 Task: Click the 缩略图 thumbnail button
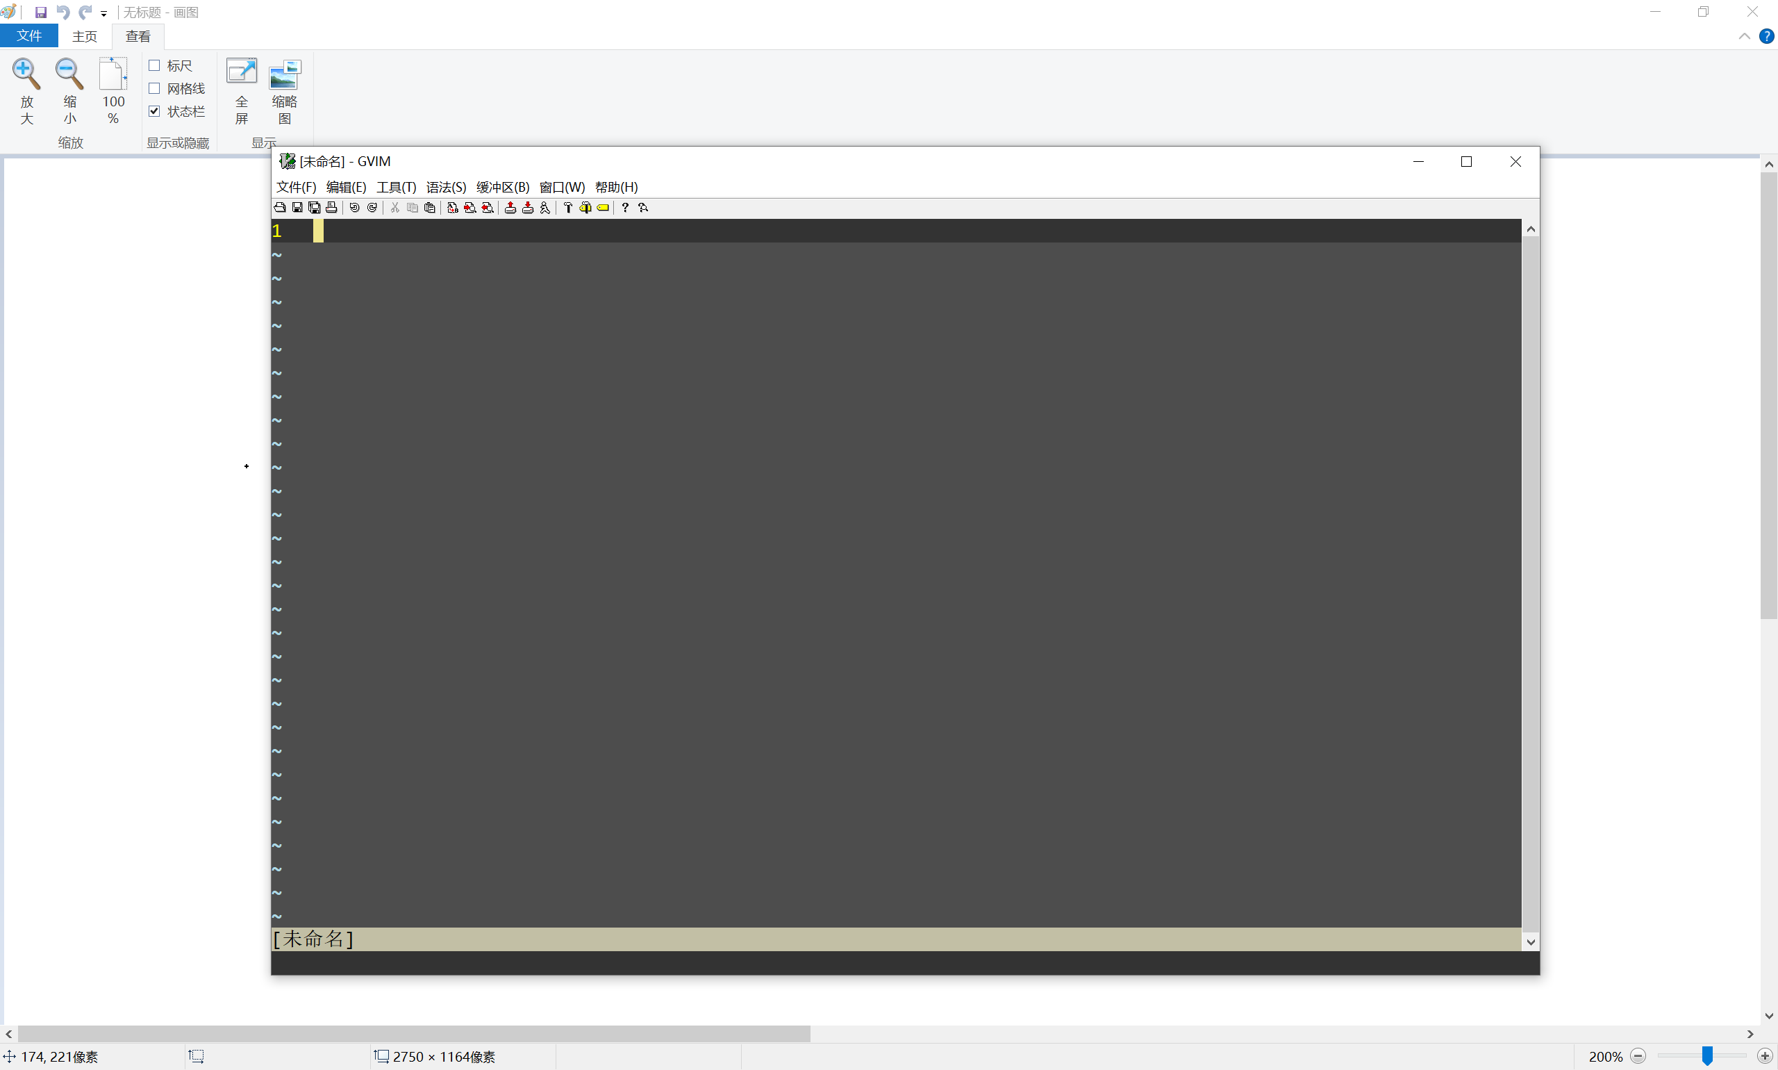point(285,91)
